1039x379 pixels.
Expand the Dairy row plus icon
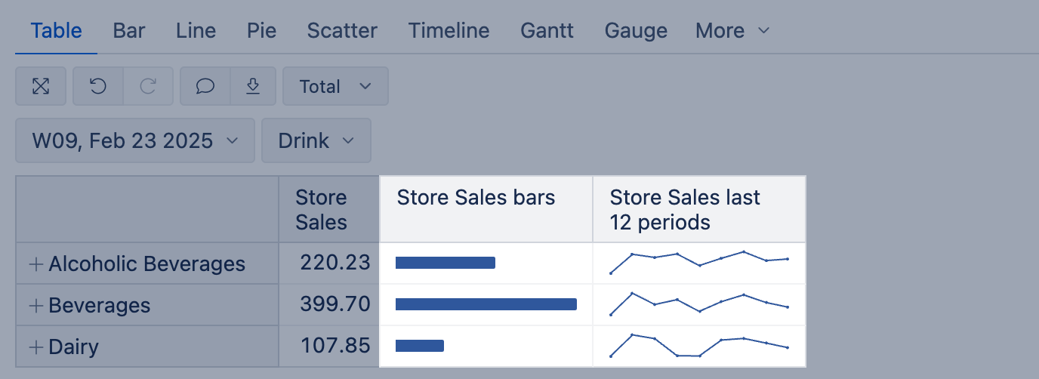click(35, 347)
